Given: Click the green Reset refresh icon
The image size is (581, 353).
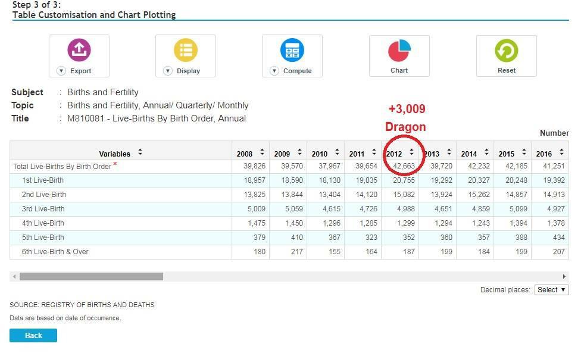Looking at the screenshot, I should (507, 51).
